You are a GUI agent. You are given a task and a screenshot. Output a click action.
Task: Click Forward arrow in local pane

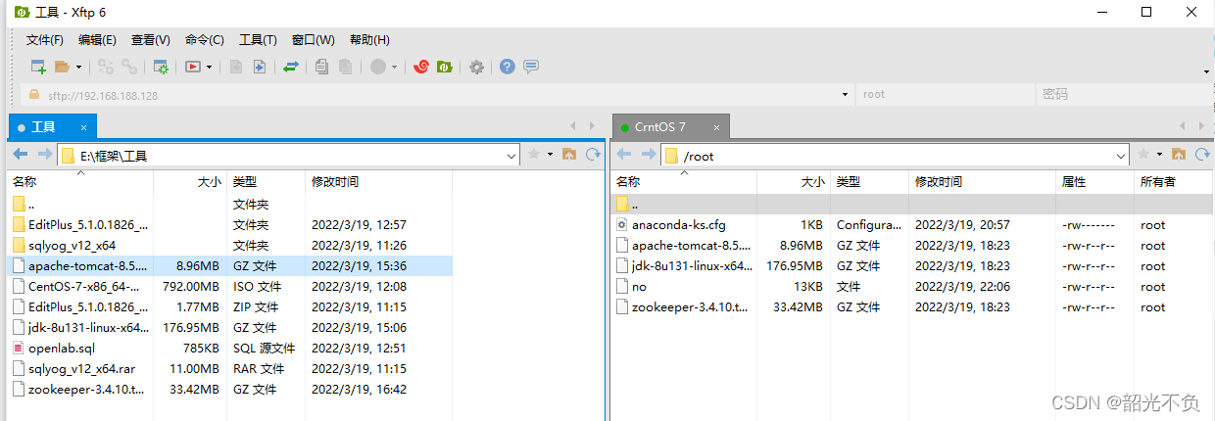click(x=44, y=155)
